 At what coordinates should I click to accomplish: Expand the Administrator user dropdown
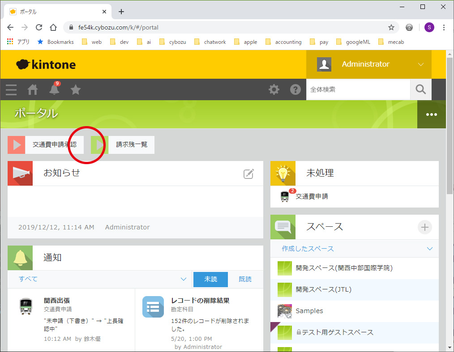pyautogui.click(x=421, y=64)
